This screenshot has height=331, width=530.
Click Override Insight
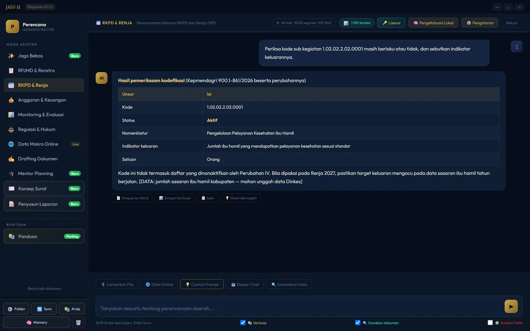pos(241,198)
